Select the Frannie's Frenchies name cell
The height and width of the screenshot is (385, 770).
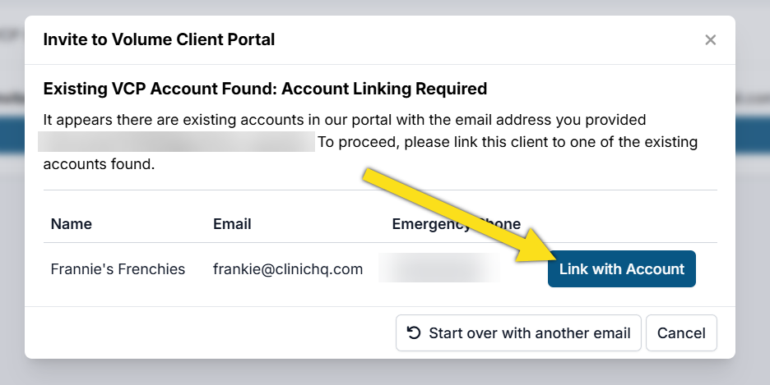(118, 269)
